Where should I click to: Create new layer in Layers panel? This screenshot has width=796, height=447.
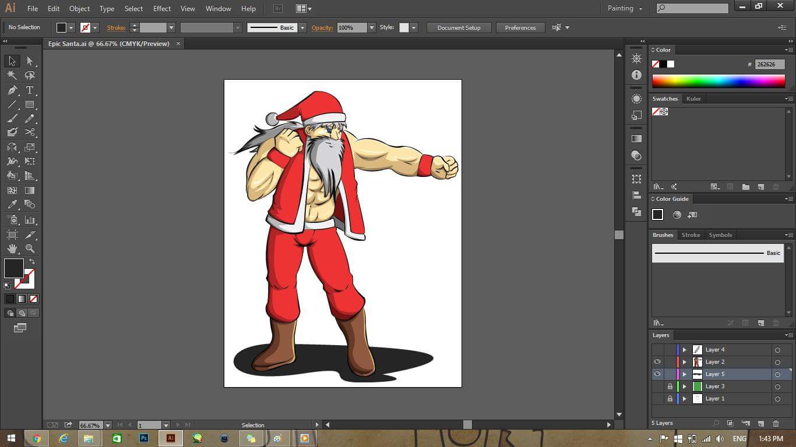(x=760, y=423)
